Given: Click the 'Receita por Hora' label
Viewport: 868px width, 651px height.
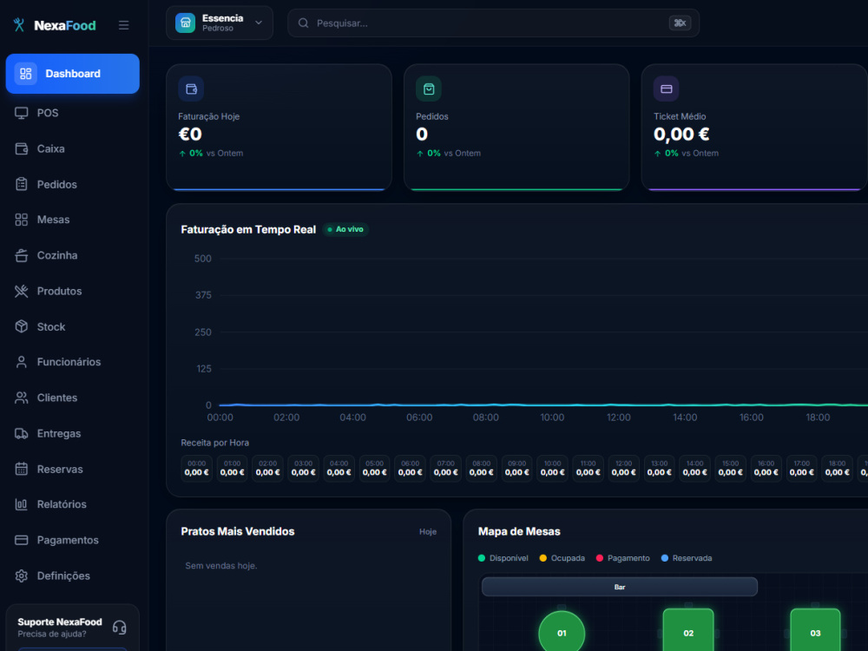Looking at the screenshot, I should click(x=214, y=443).
